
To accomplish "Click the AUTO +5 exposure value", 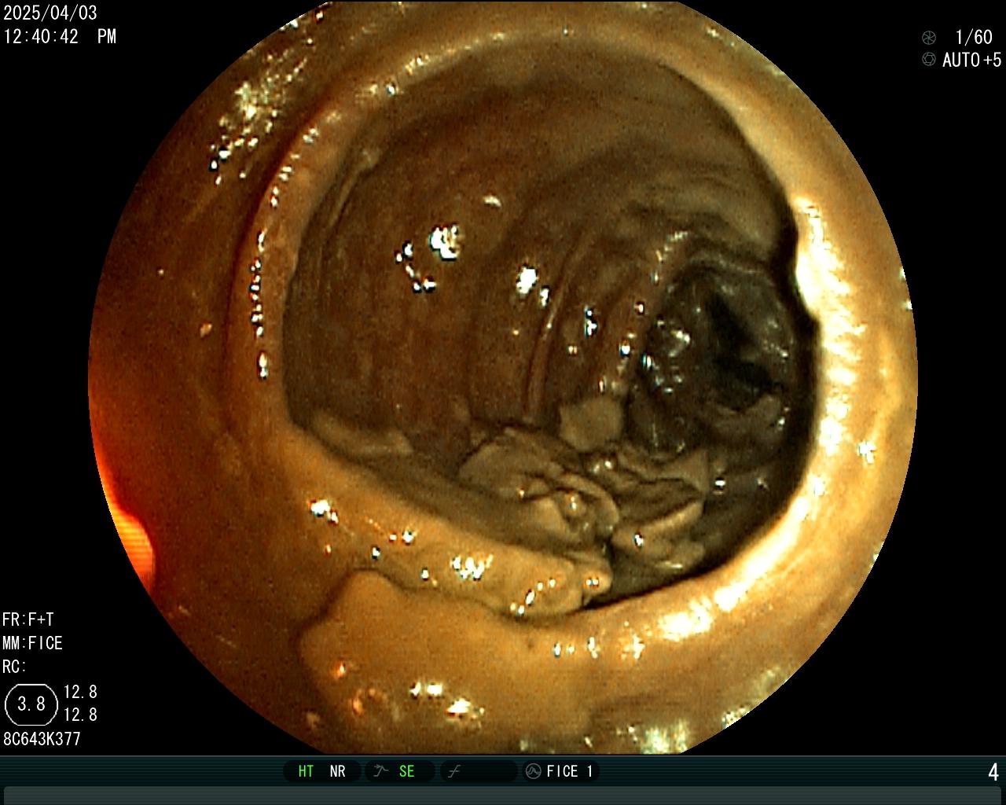I will (x=972, y=60).
